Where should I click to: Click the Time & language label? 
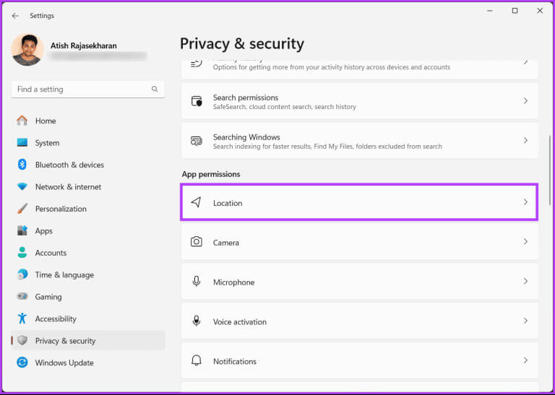point(64,275)
